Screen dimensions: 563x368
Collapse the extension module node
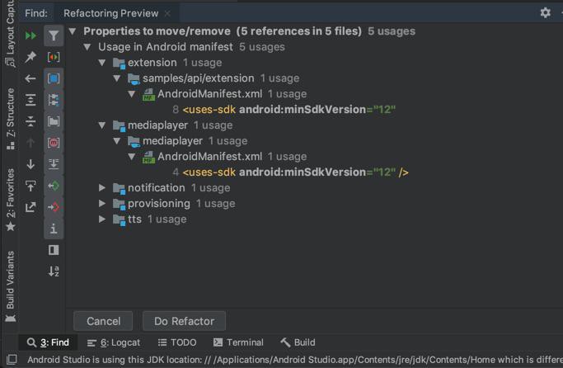(102, 63)
